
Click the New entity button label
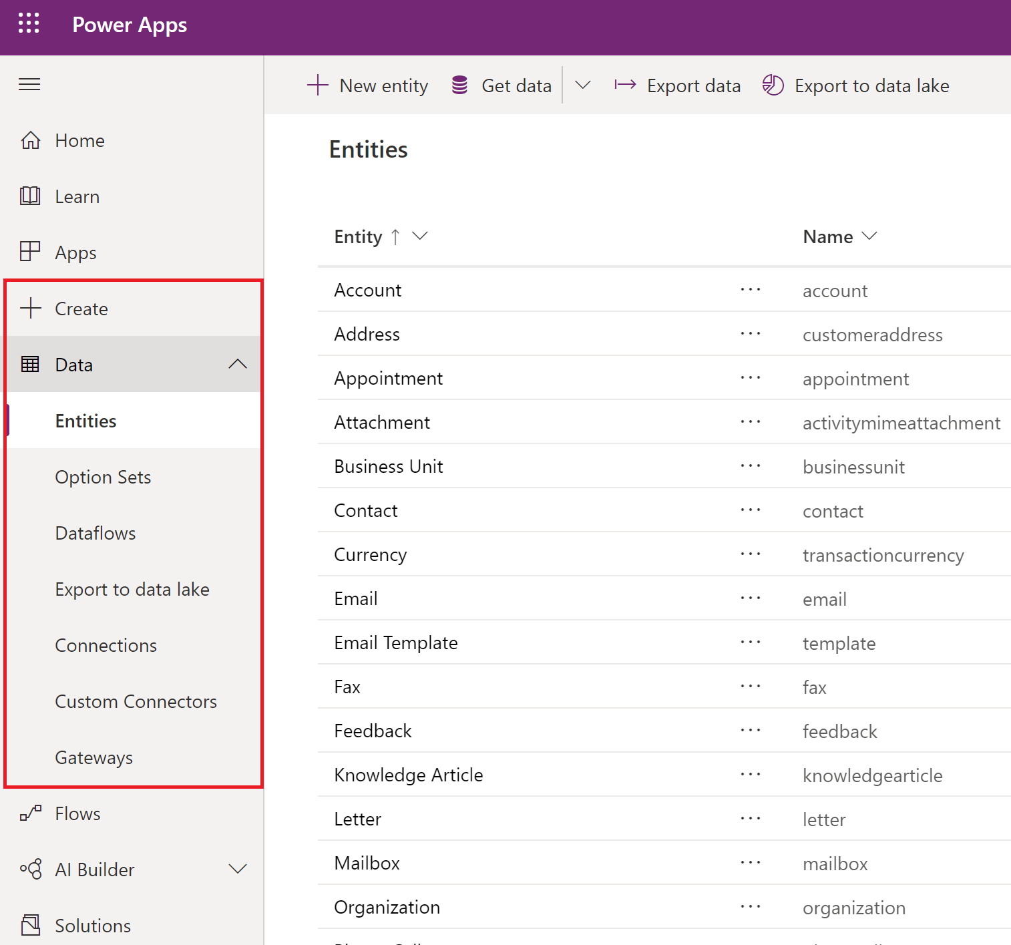click(383, 86)
